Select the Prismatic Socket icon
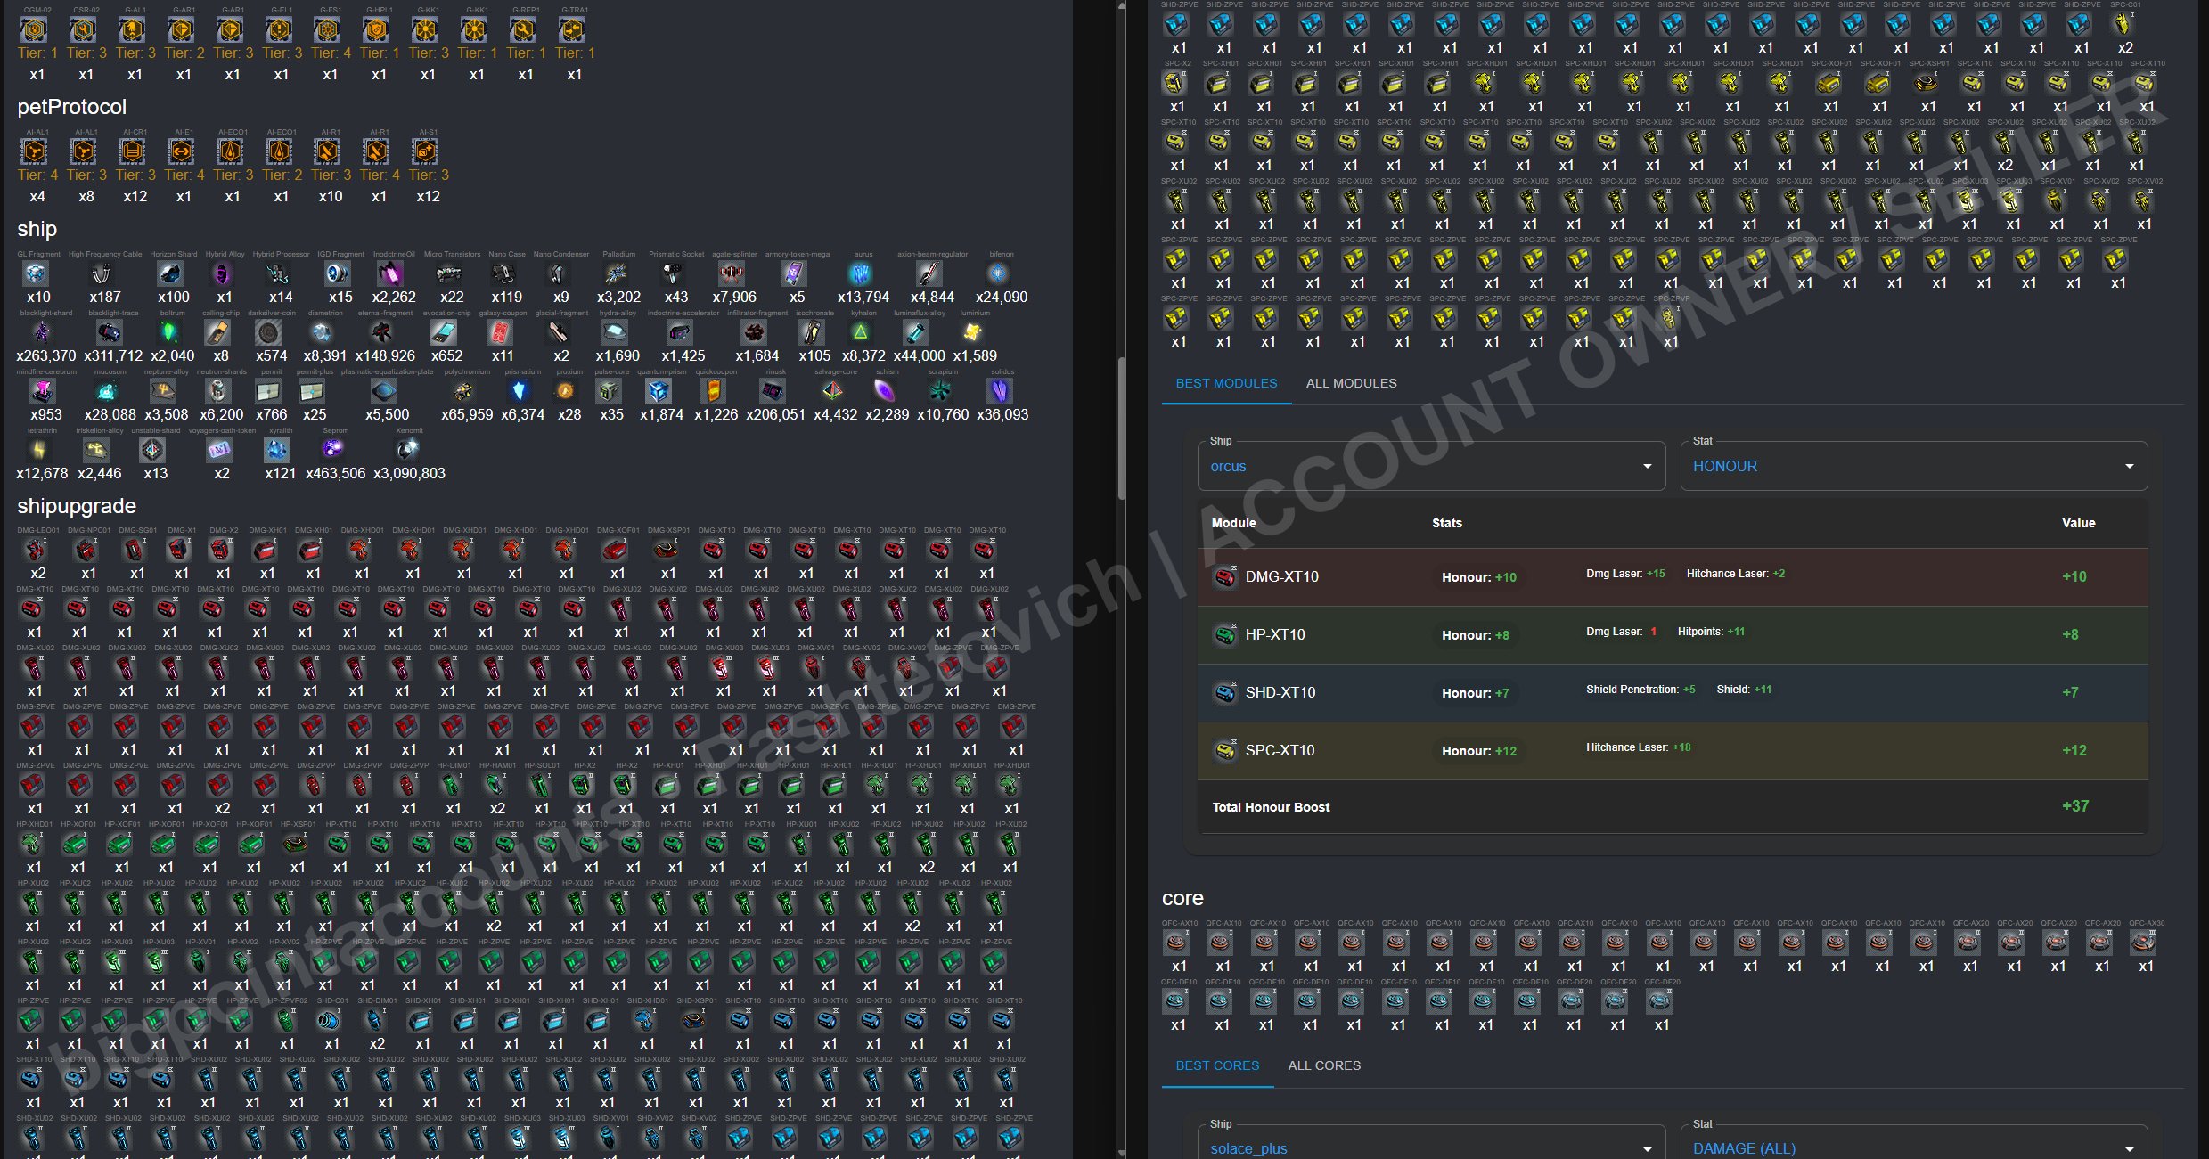The width and height of the screenshot is (2209, 1159). [x=675, y=273]
